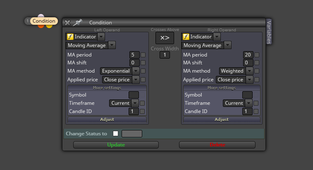Click the pin icon in Condition header

click(77, 23)
